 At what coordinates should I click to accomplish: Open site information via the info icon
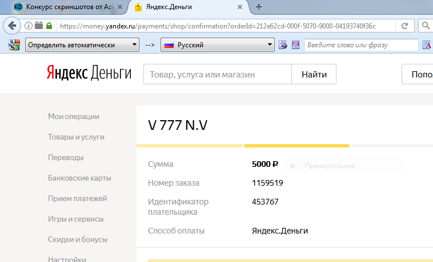[x=29, y=26]
